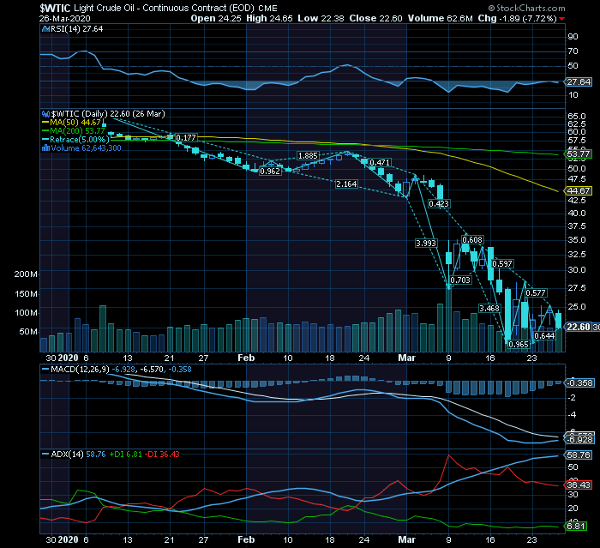Click the MACD(12,26,9) legend label

(80, 369)
